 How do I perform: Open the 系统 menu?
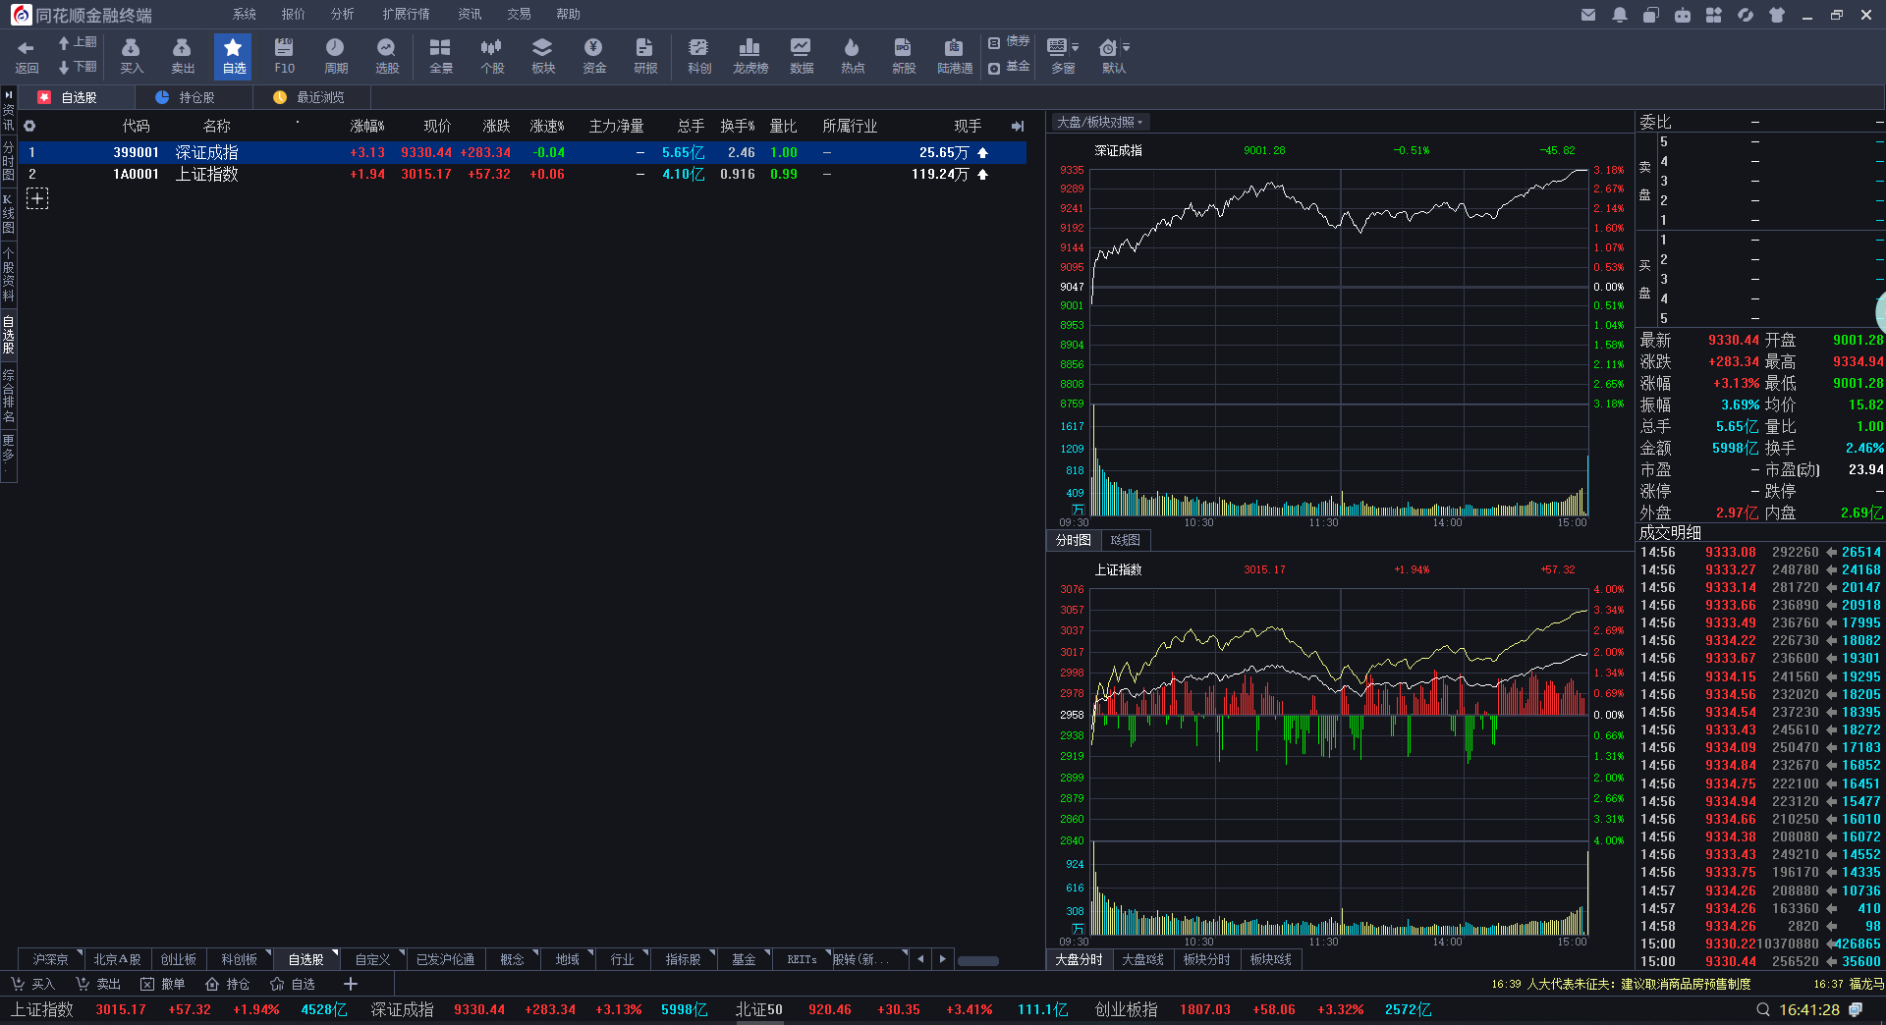[245, 14]
